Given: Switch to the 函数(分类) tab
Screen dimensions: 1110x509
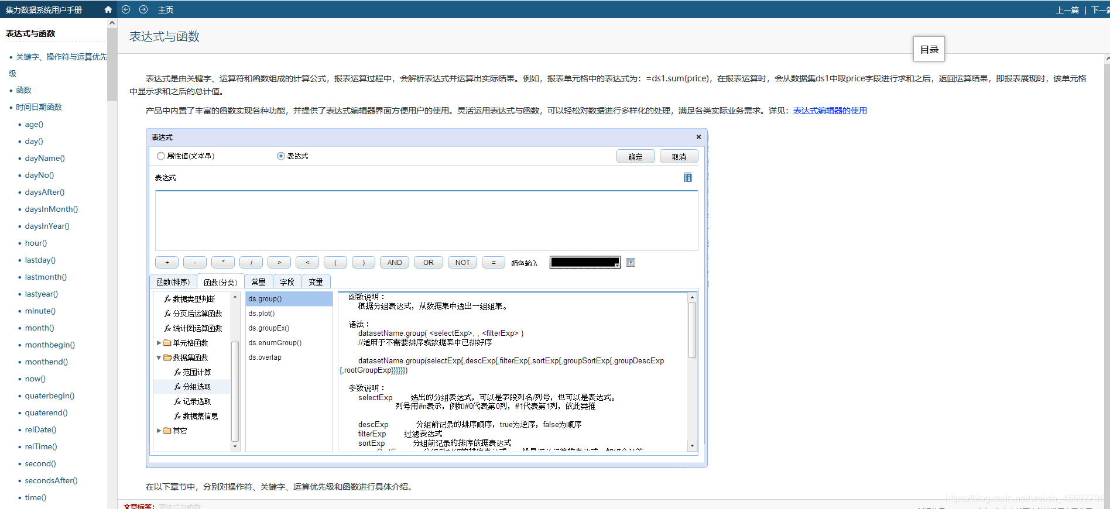Looking at the screenshot, I should click(221, 282).
